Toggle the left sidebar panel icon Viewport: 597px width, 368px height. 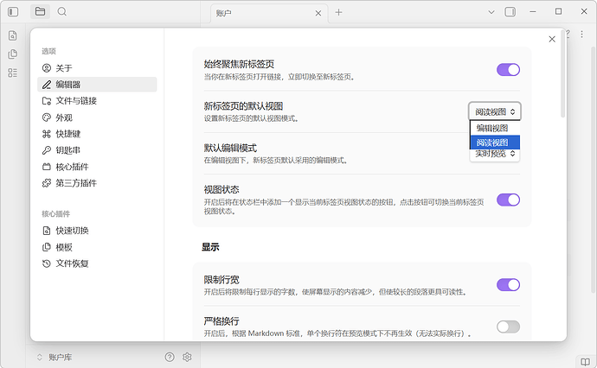(13, 12)
